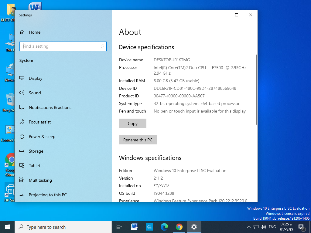Open the Windows Start menu
This screenshot has height=233, width=311.
coord(7,227)
